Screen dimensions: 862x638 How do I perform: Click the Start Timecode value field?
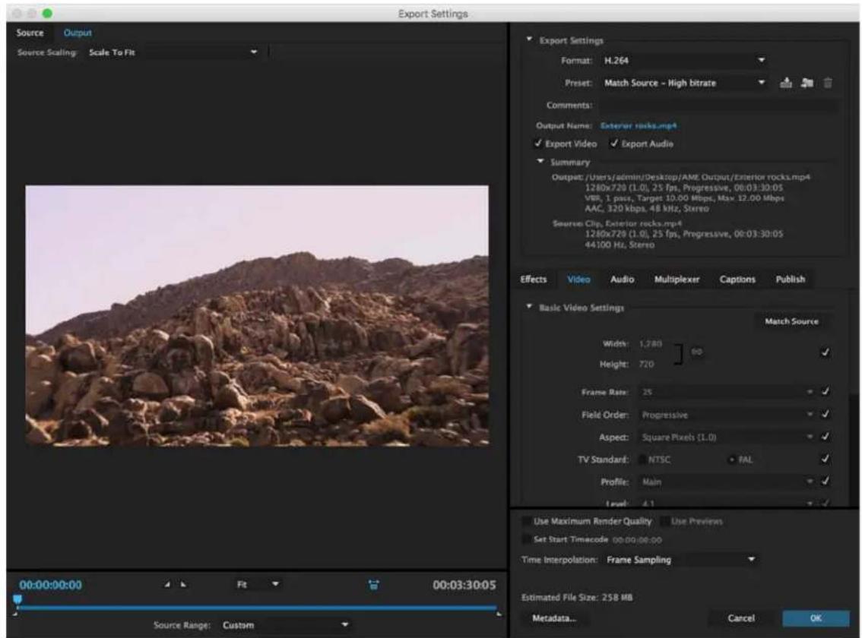point(637,539)
